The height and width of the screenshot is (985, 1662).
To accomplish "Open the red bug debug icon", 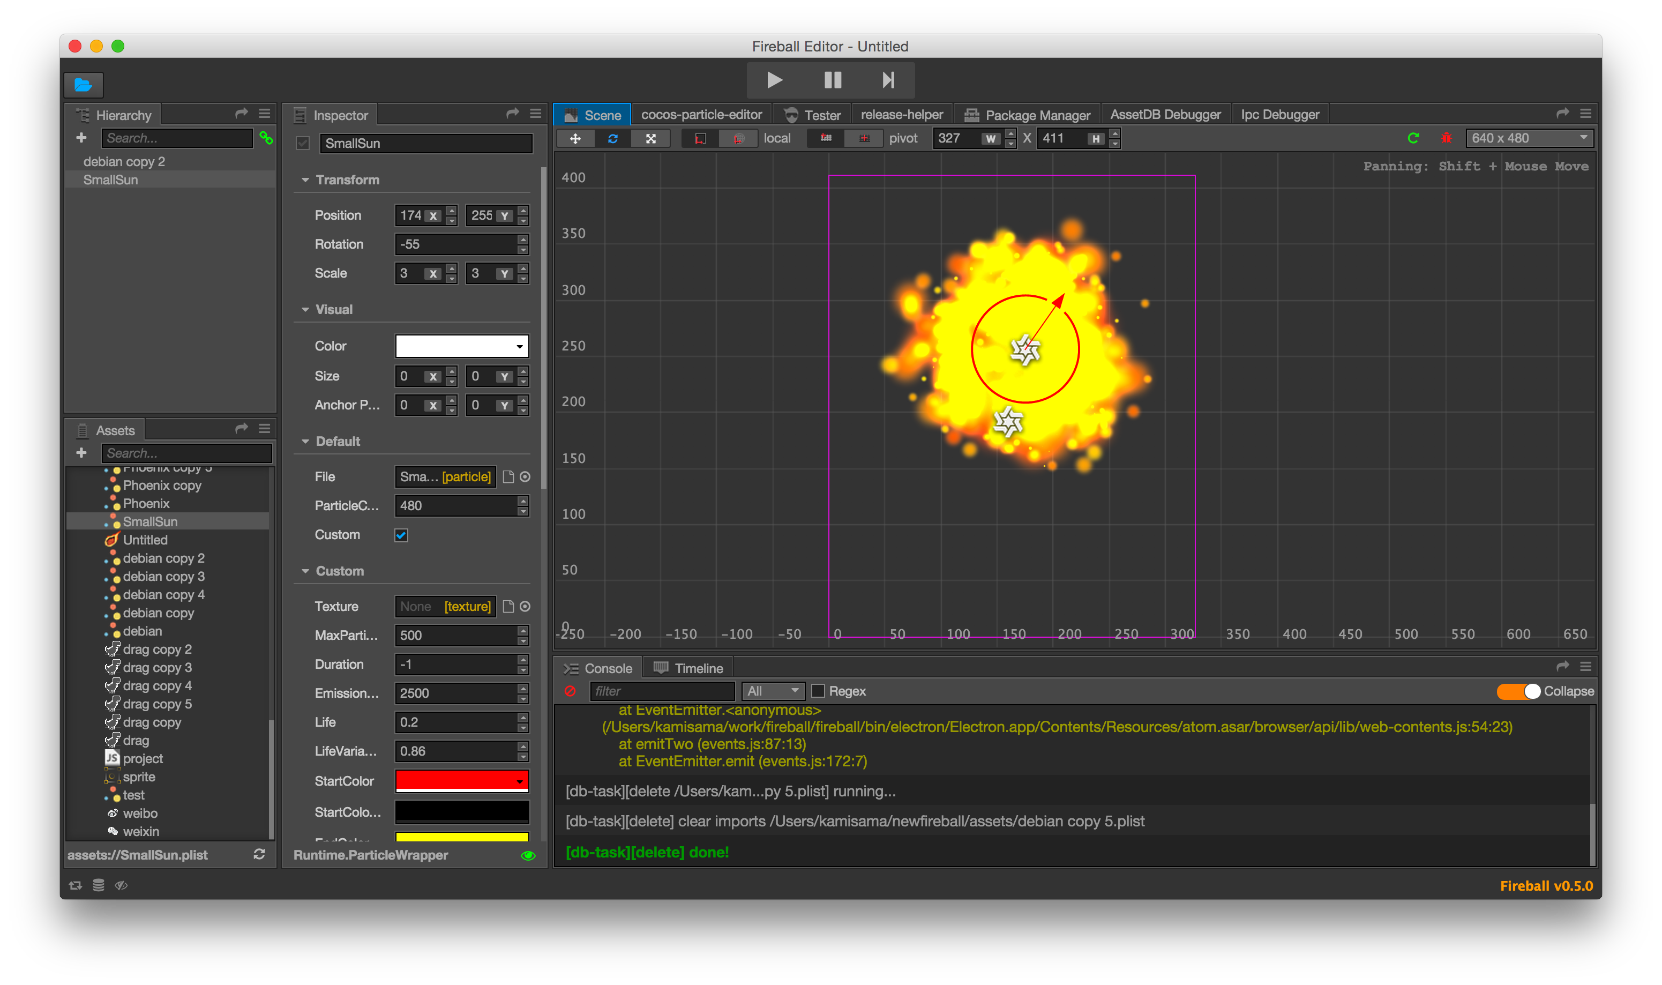I will (1447, 138).
